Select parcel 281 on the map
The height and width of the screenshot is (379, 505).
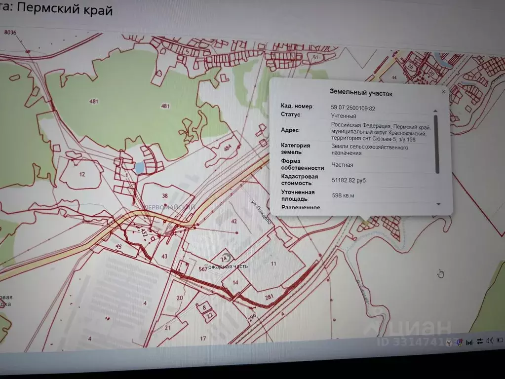tap(269, 297)
